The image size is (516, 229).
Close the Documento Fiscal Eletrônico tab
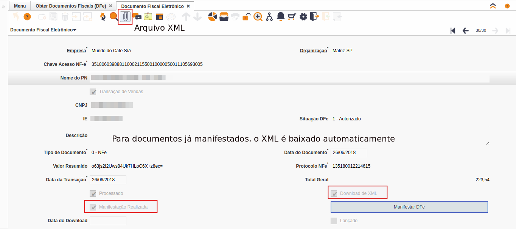click(x=188, y=6)
